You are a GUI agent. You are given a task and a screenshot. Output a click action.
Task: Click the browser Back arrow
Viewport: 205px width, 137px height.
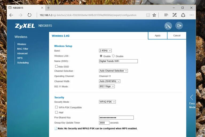pos(11,15)
